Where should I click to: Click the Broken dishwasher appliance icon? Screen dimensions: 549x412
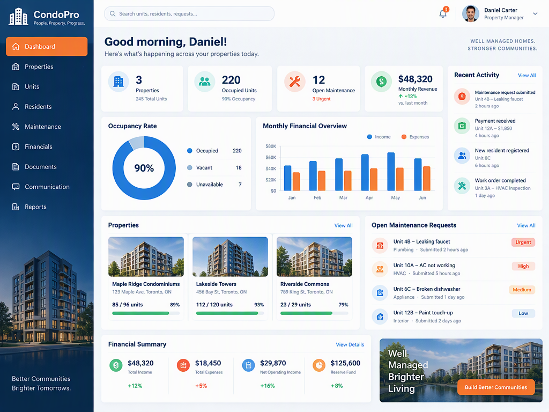tap(380, 293)
